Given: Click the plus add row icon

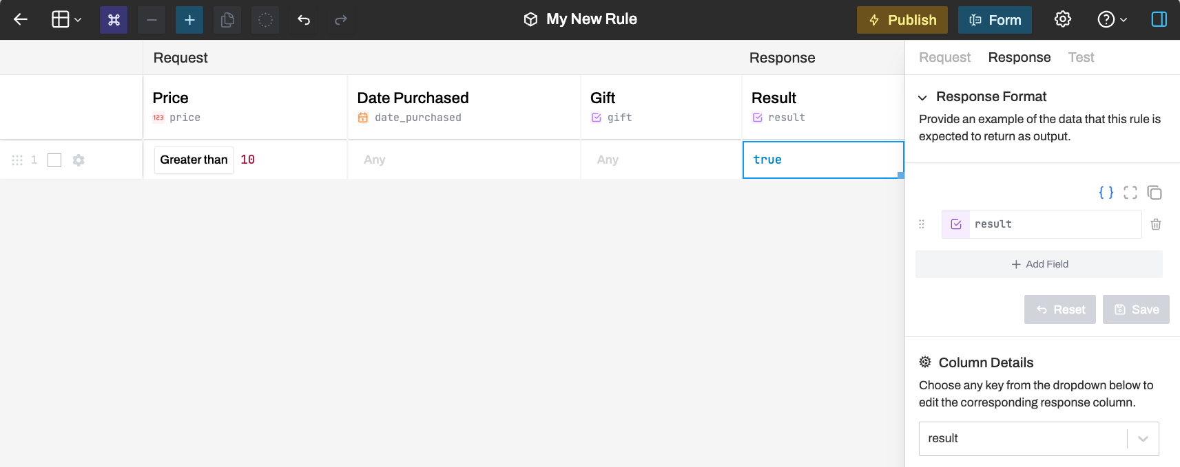Looking at the screenshot, I should 189,20.
